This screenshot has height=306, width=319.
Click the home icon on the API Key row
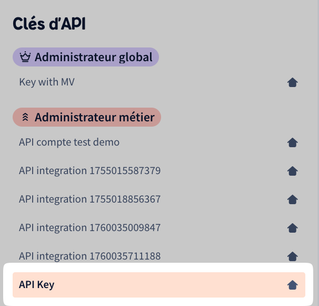[x=293, y=285]
